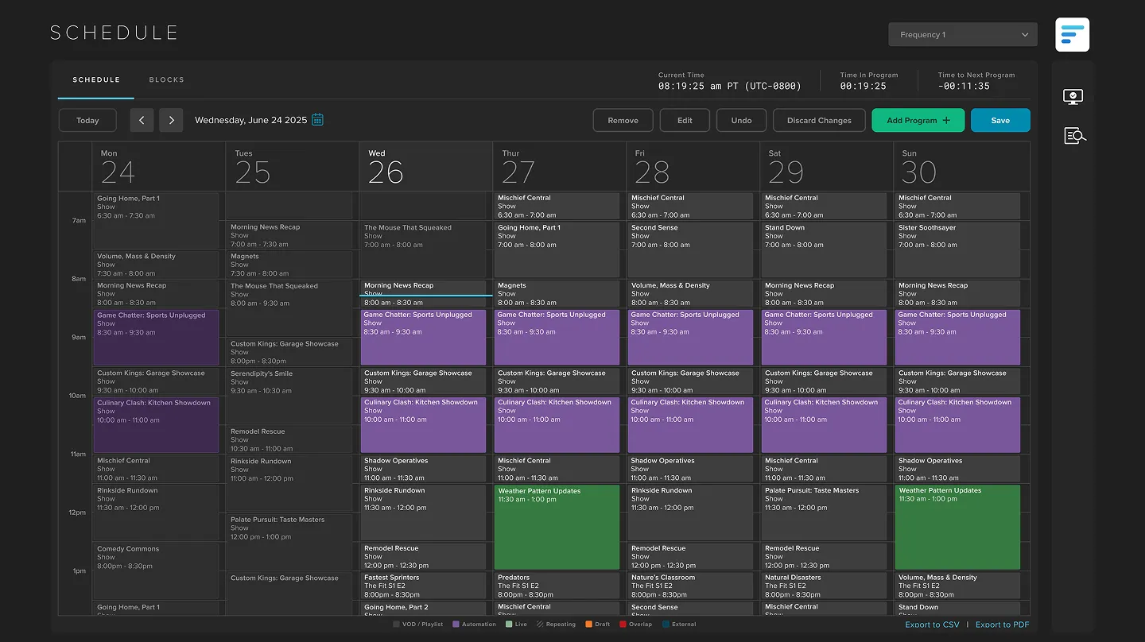Click the Draft orange legend swatch

click(x=588, y=625)
